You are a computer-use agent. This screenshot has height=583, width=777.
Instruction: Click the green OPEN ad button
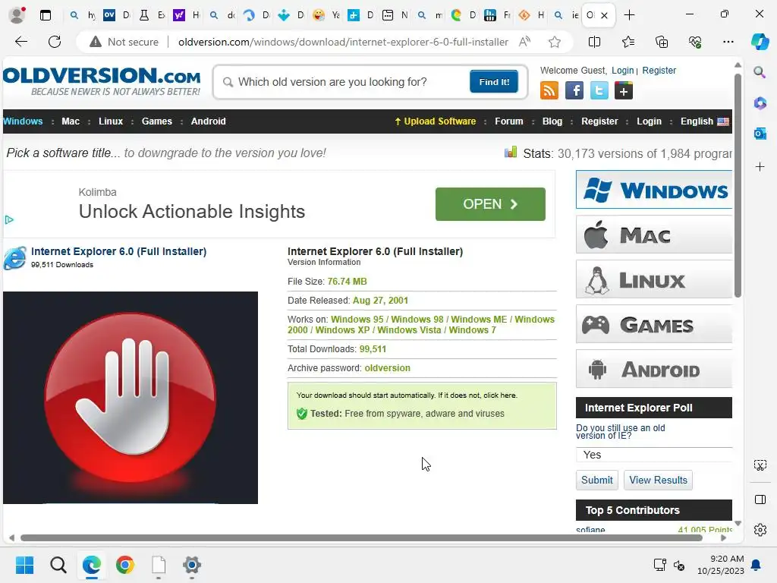coord(490,204)
